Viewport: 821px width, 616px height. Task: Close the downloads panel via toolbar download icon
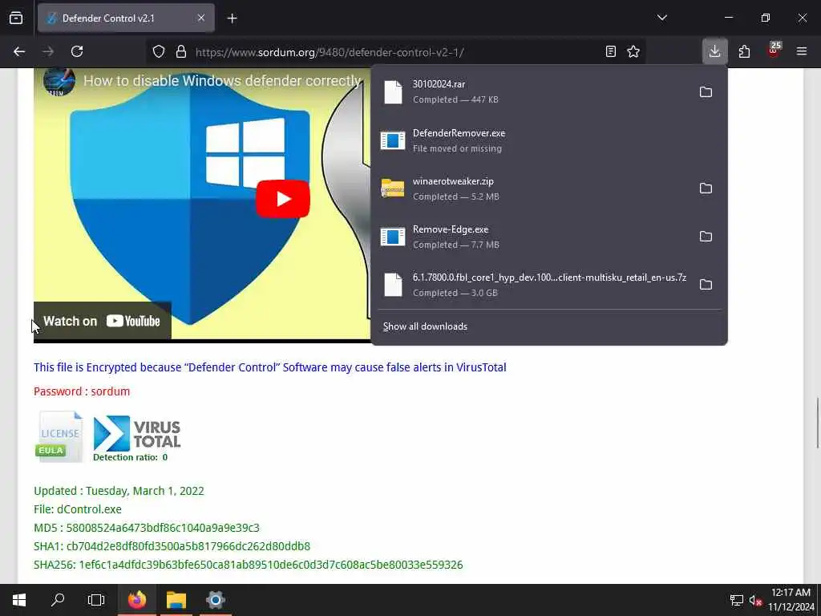714,51
